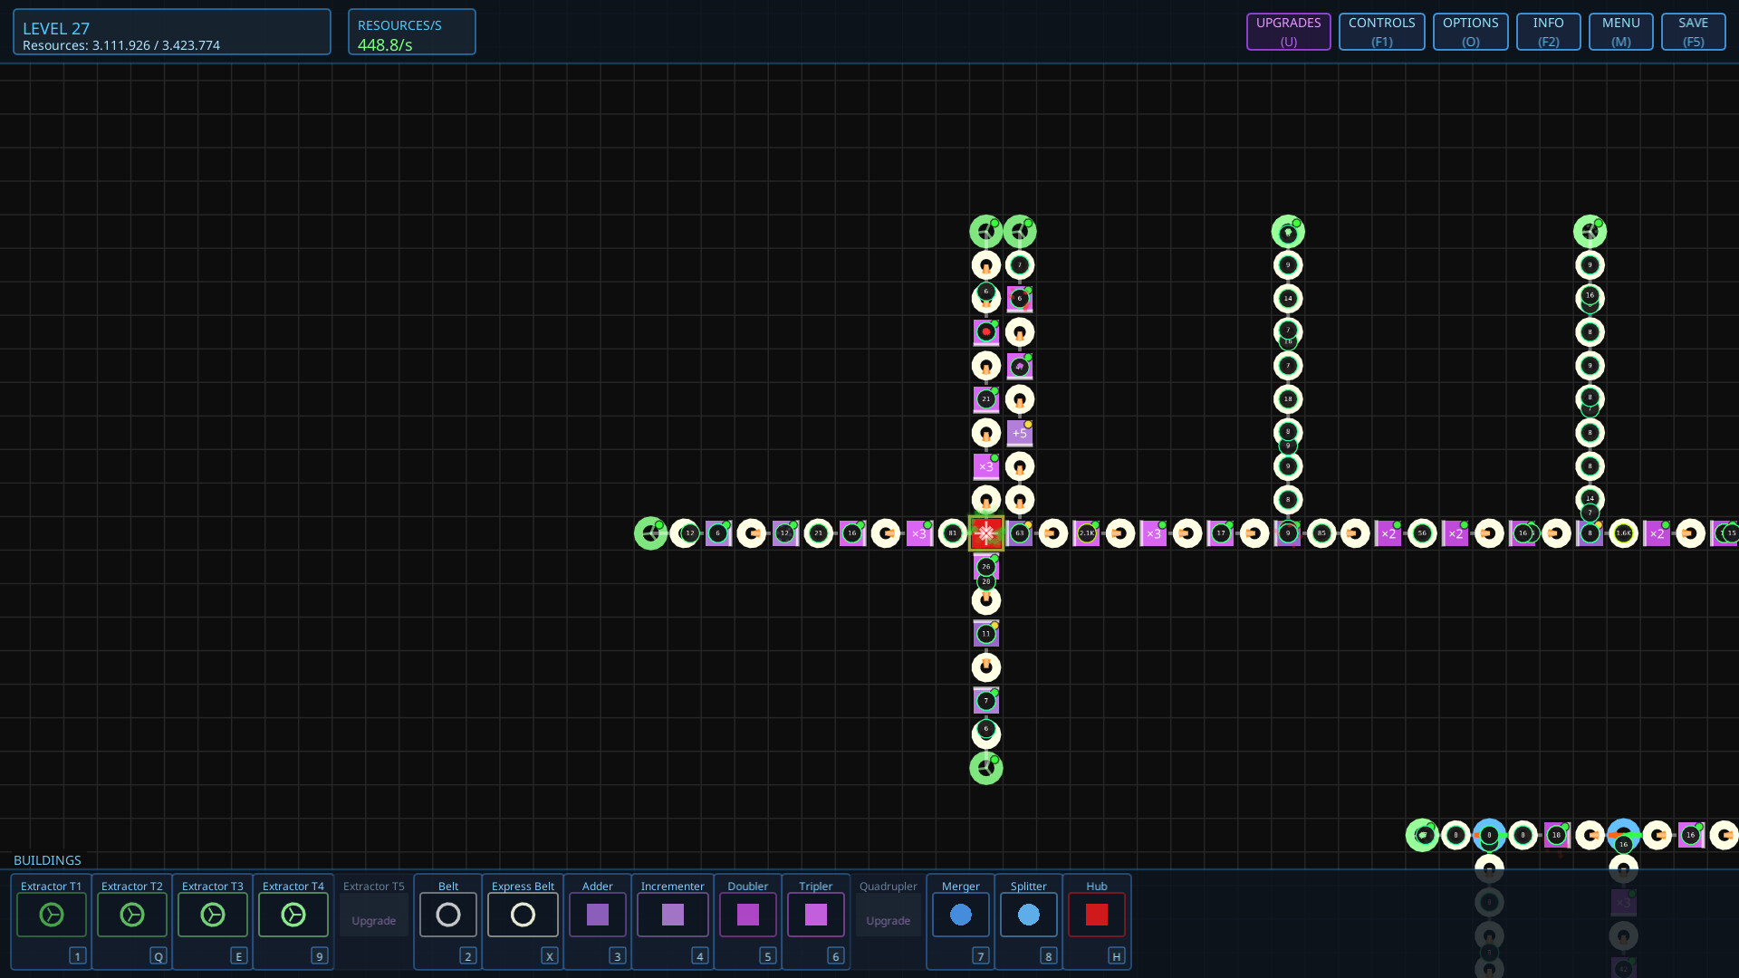Select the Extractor T4 building

tap(293, 915)
